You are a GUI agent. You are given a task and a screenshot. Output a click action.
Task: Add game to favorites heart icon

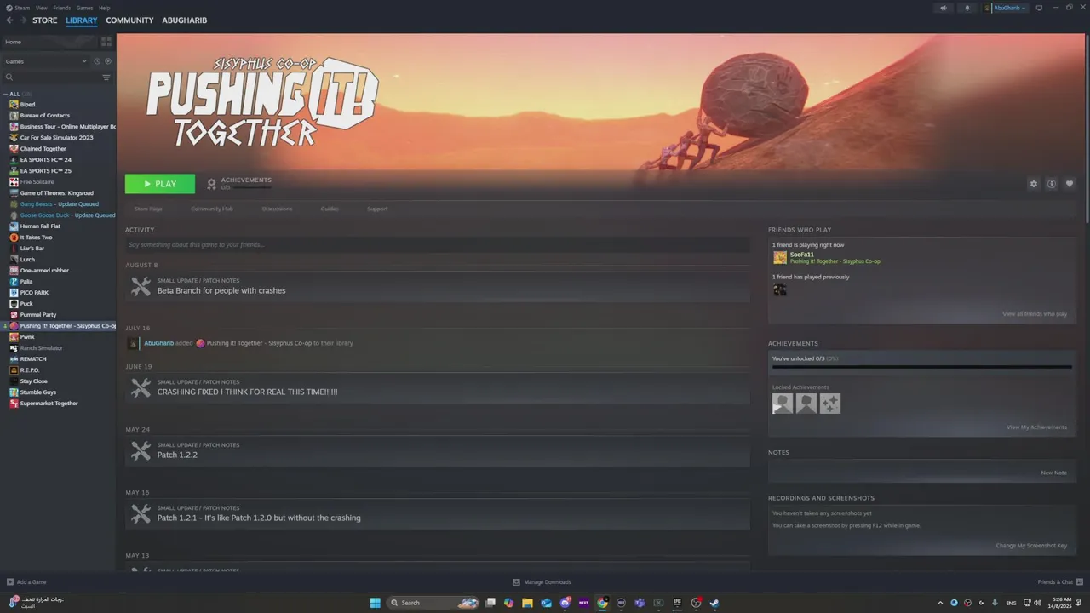click(x=1070, y=184)
